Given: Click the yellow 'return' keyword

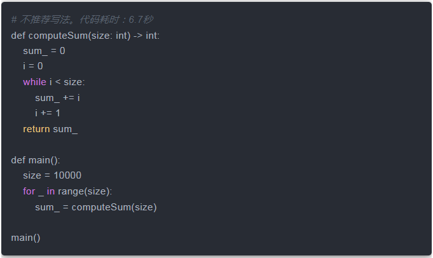Looking at the screenshot, I should pyautogui.click(x=36, y=129).
